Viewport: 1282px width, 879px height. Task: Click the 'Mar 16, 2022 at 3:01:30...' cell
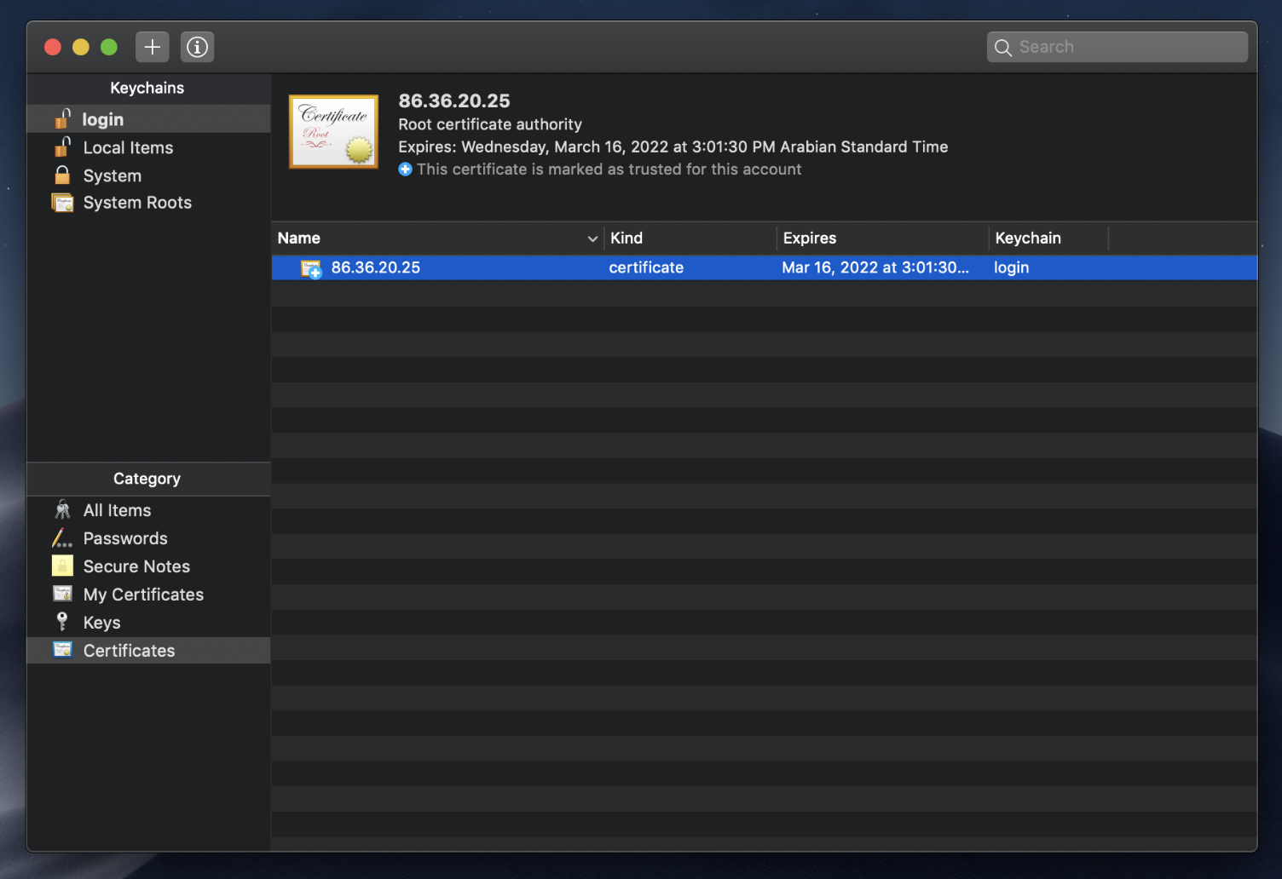(875, 267)
